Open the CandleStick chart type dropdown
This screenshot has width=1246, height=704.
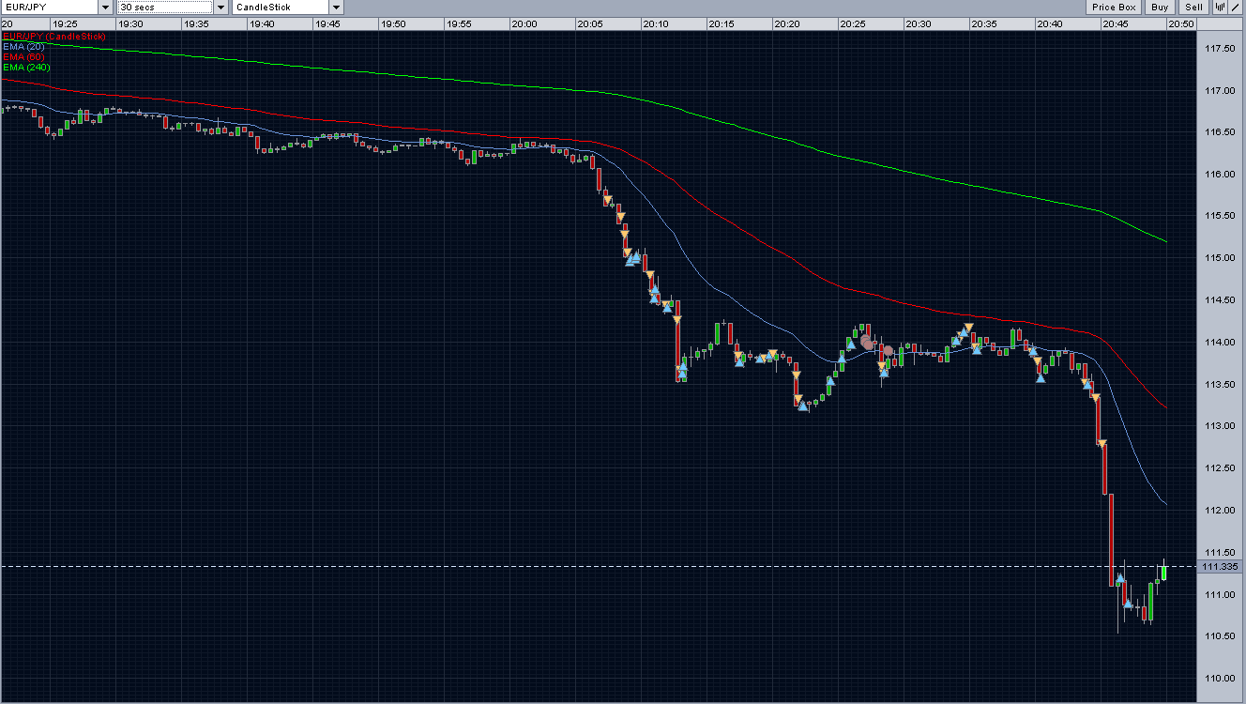[336, 8]
